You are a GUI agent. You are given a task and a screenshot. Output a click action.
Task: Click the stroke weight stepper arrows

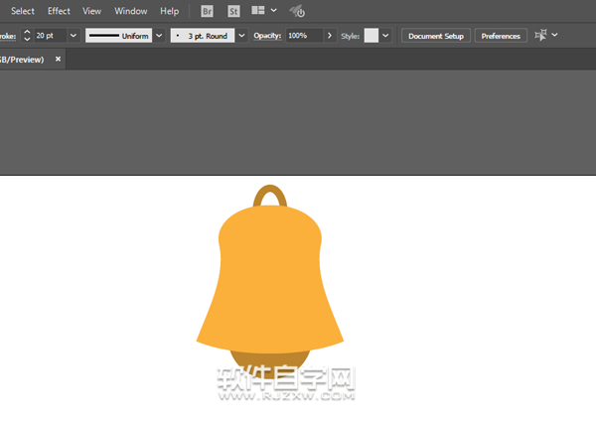pos(26,36)
